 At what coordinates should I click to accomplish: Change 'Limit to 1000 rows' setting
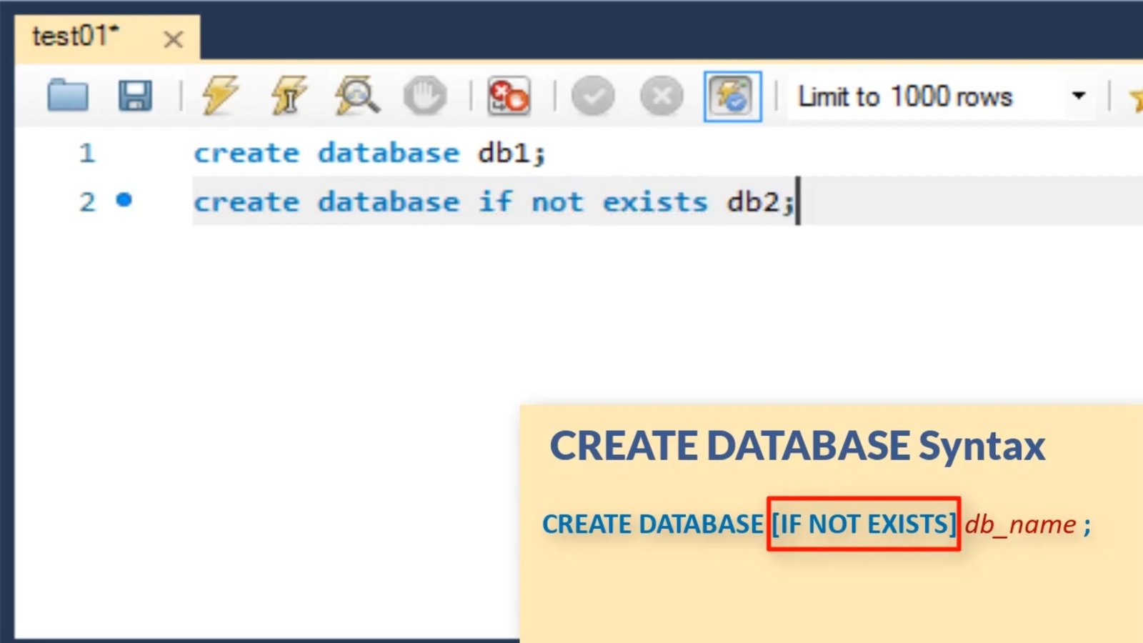point(907,96)
